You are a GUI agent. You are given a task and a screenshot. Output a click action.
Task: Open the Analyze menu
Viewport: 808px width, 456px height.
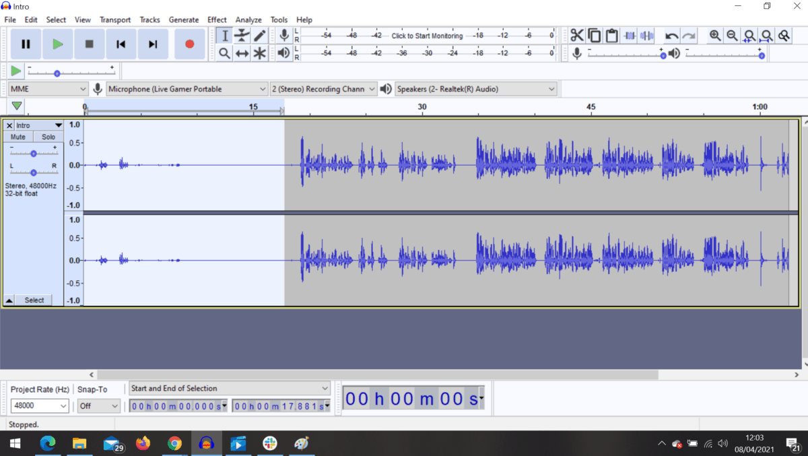(x=248, y=20)
